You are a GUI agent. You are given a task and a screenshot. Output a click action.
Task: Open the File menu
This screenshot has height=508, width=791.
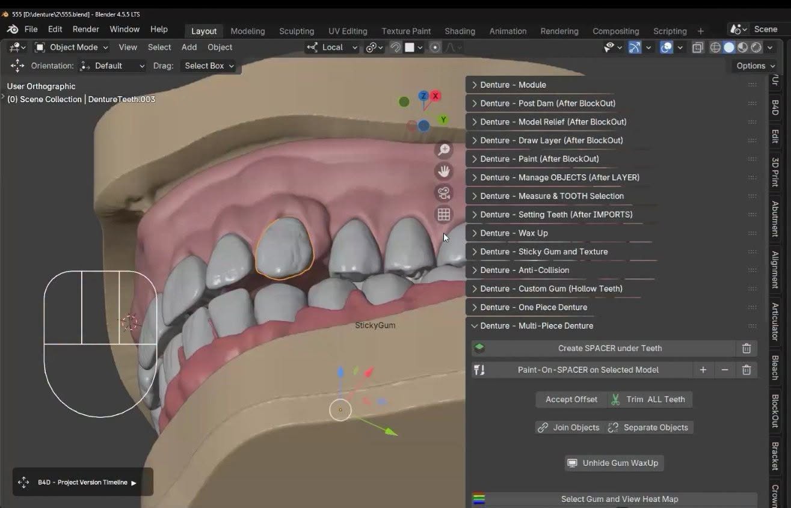click(31, 29)
